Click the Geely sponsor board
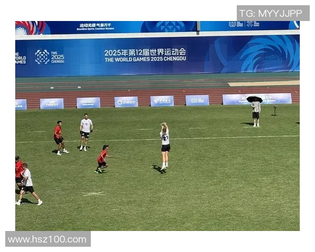 pyautogui.click(x=88, y=103)
